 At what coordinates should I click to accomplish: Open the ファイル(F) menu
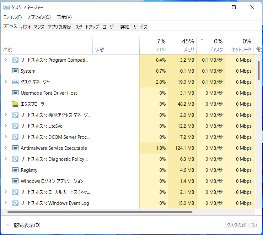pyautogui.click(x=13, y=17)
